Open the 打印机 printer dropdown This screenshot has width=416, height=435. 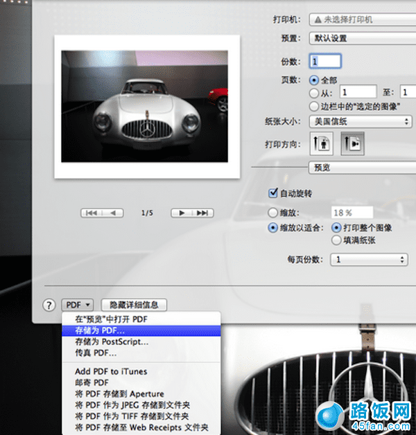click(363, 19)
